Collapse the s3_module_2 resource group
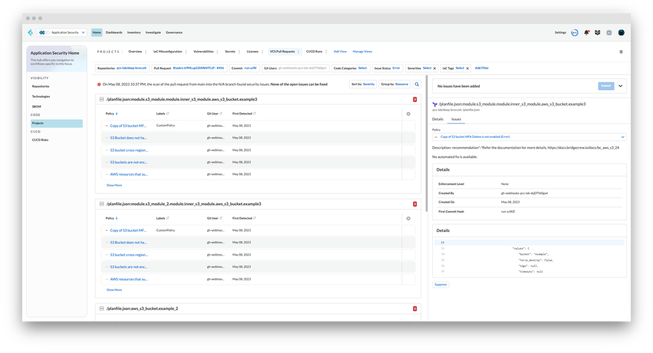Viewport: 653px width, 353px height. 101,204
